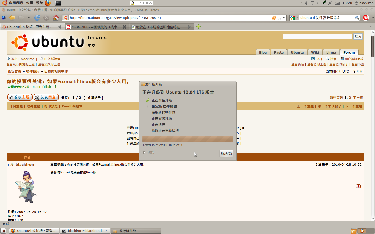Open the address bar history dropdown
The height and width of the screenshot is (234, 375).
click(x=284, y=18)
